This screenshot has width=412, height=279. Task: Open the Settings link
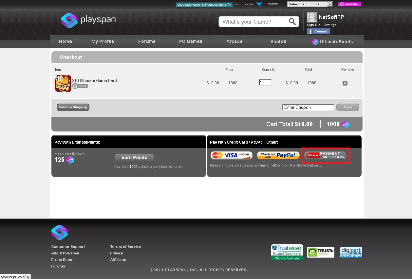click(330, 25)
